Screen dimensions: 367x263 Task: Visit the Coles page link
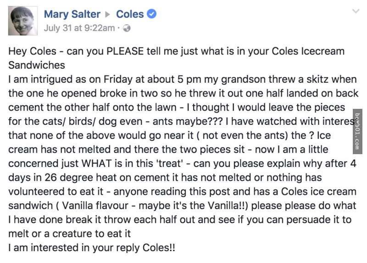[130, 14]
